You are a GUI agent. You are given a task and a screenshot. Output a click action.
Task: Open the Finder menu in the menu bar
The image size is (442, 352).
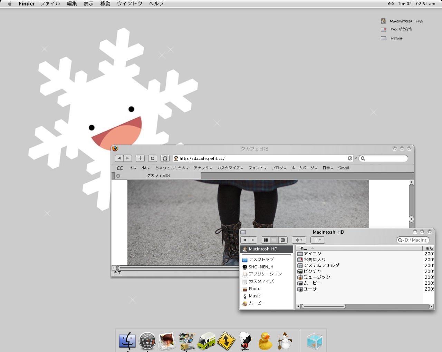coord(27,3)
